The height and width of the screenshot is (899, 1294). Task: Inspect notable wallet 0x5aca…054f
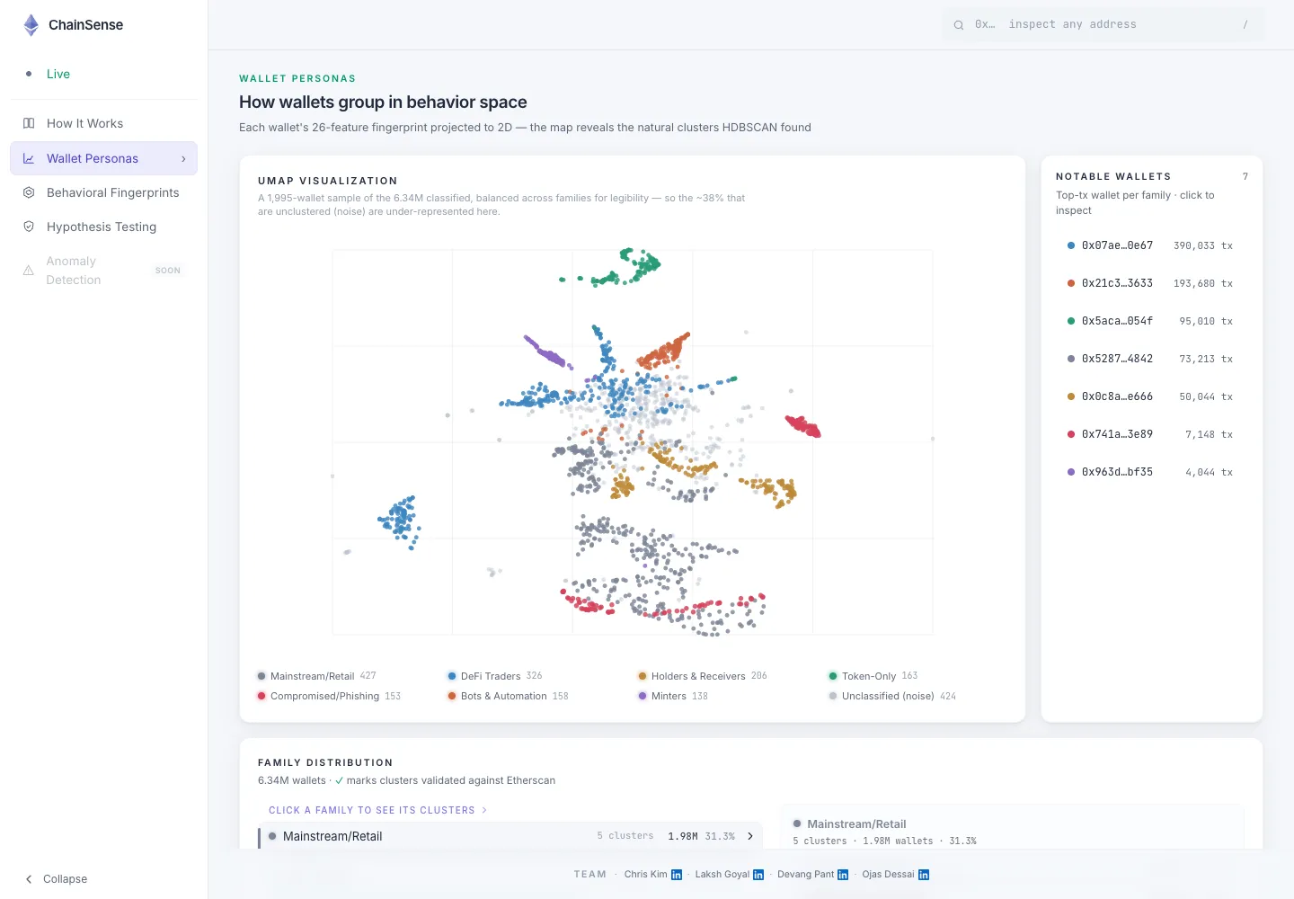click(x=1151, y=321)
